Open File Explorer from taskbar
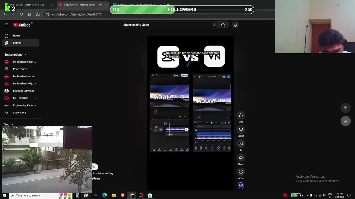 coord(114,195)
